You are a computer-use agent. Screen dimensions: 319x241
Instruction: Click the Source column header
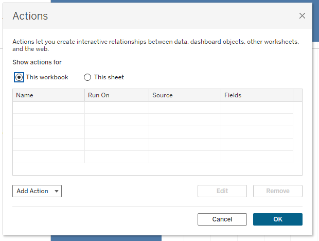click(185, 95)
